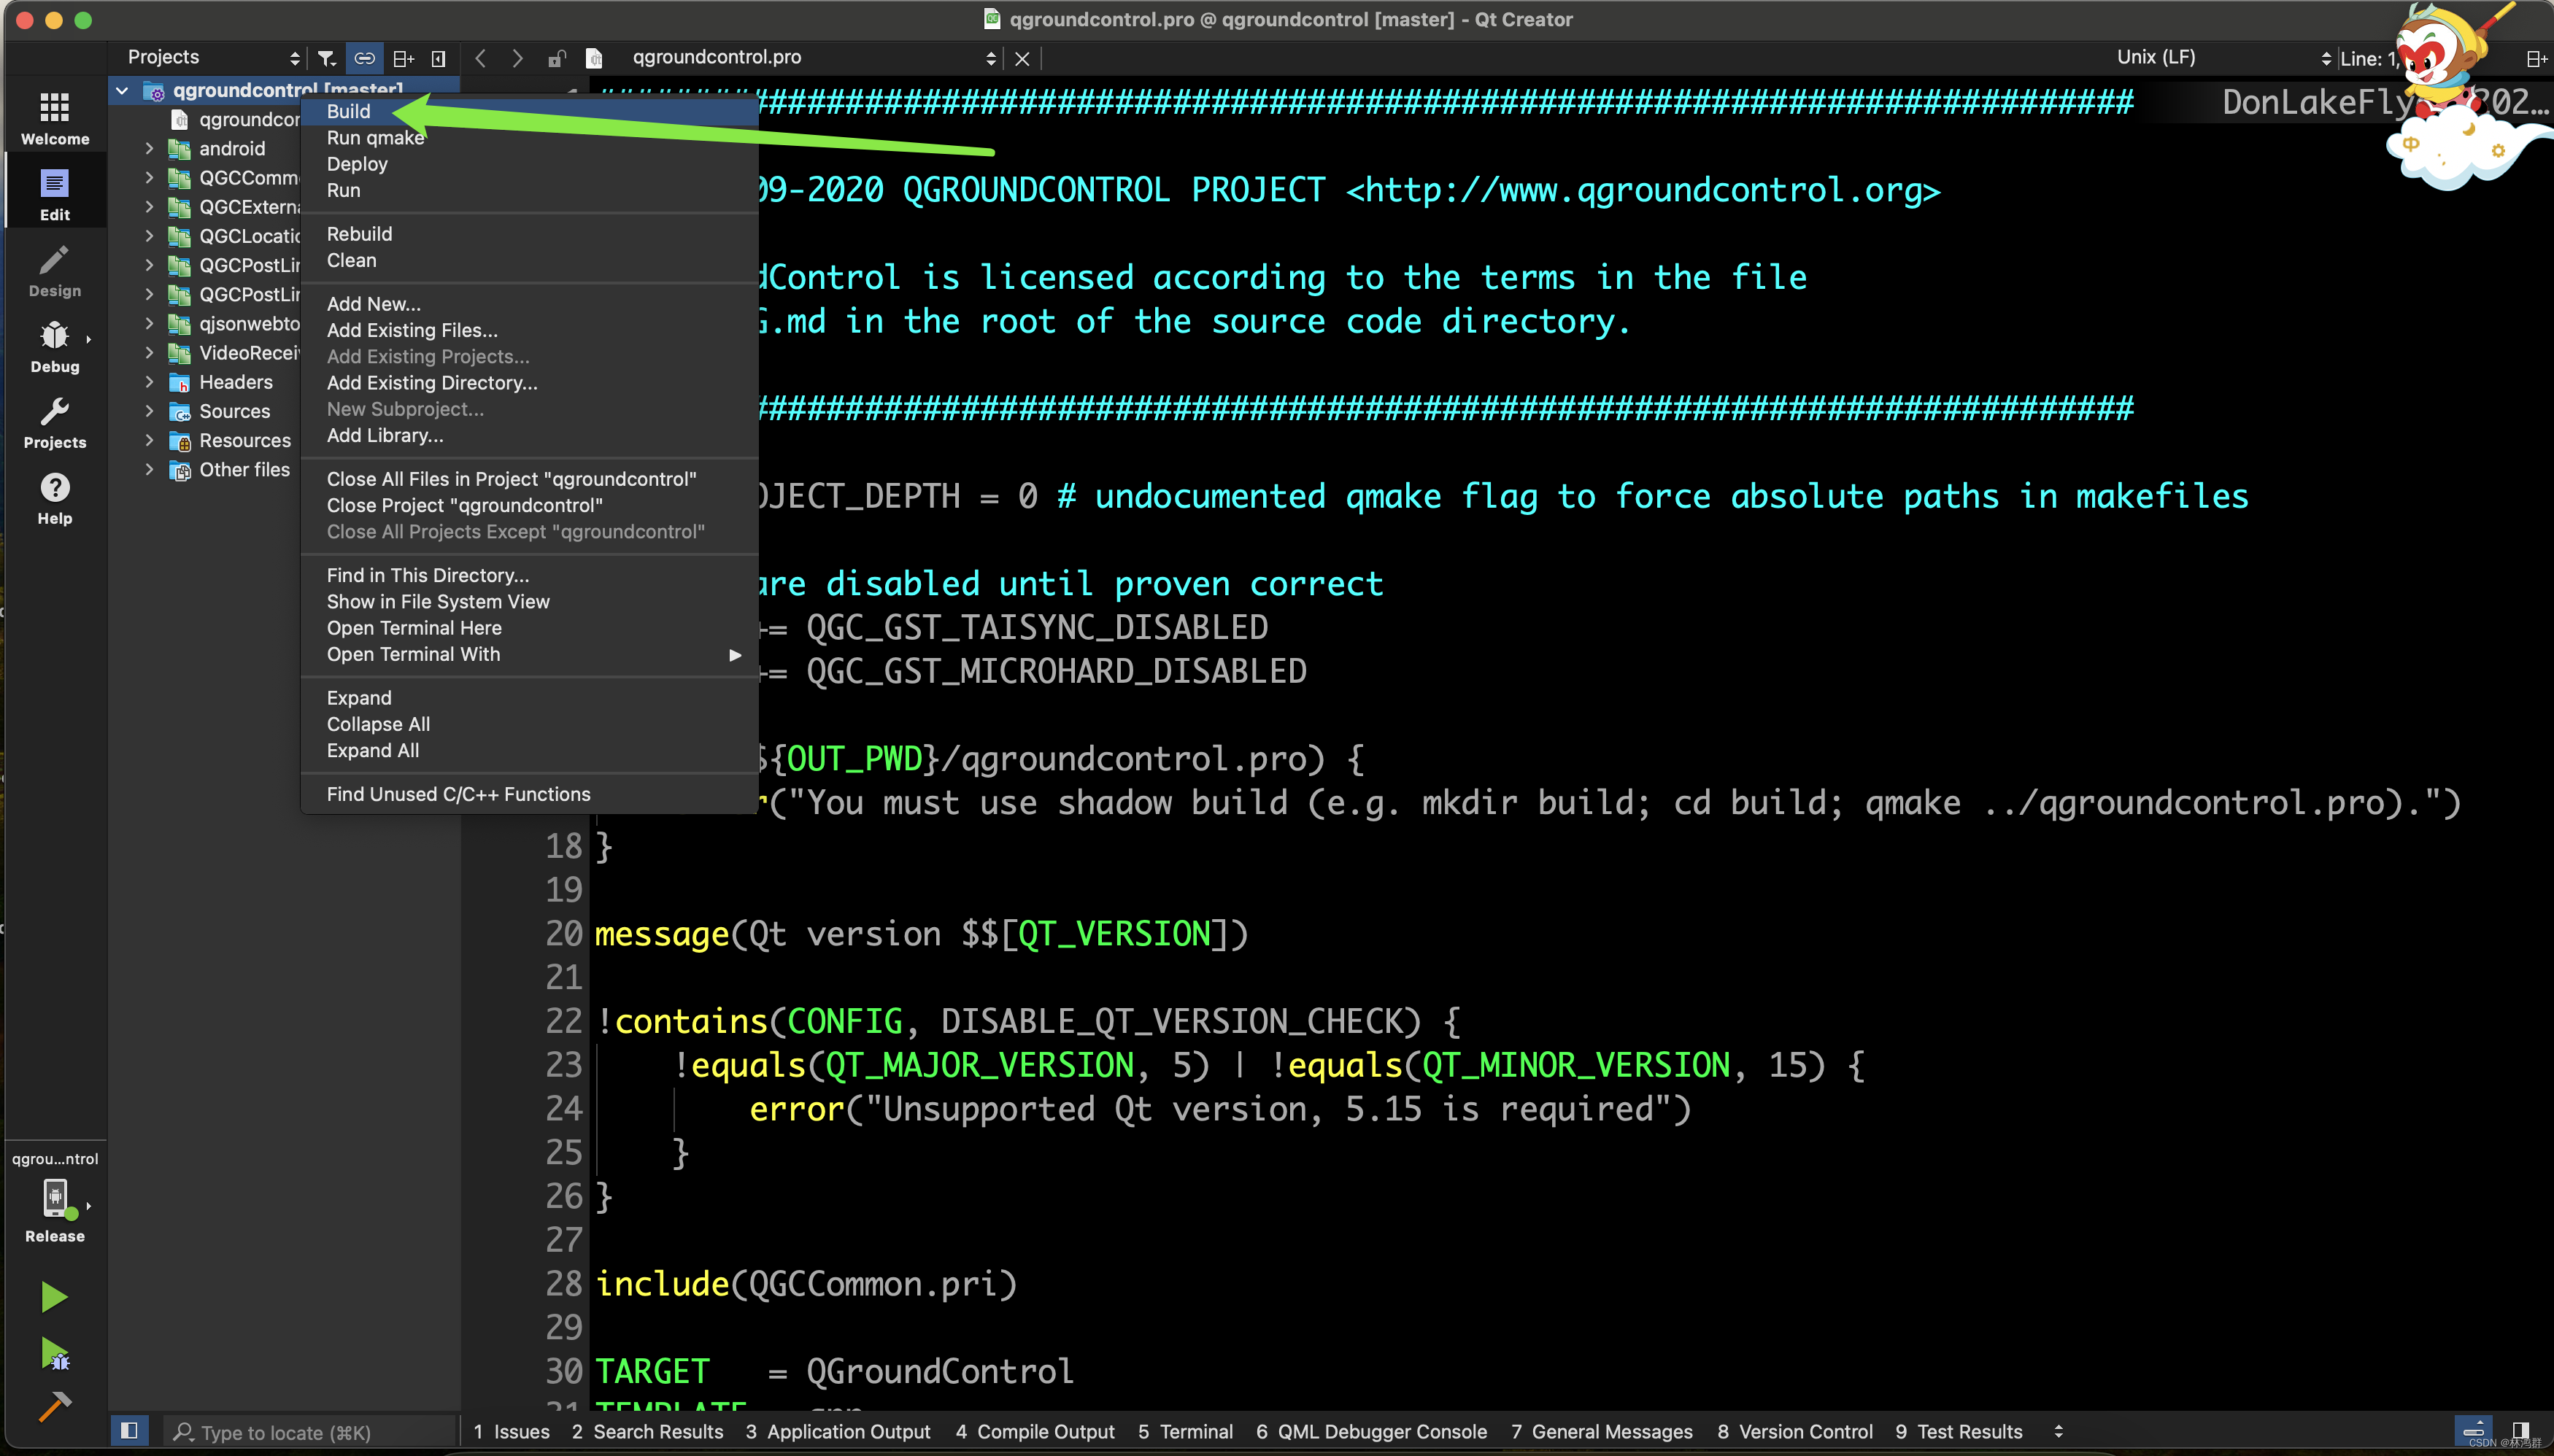Open the Application Output pane

(838, 1431)
